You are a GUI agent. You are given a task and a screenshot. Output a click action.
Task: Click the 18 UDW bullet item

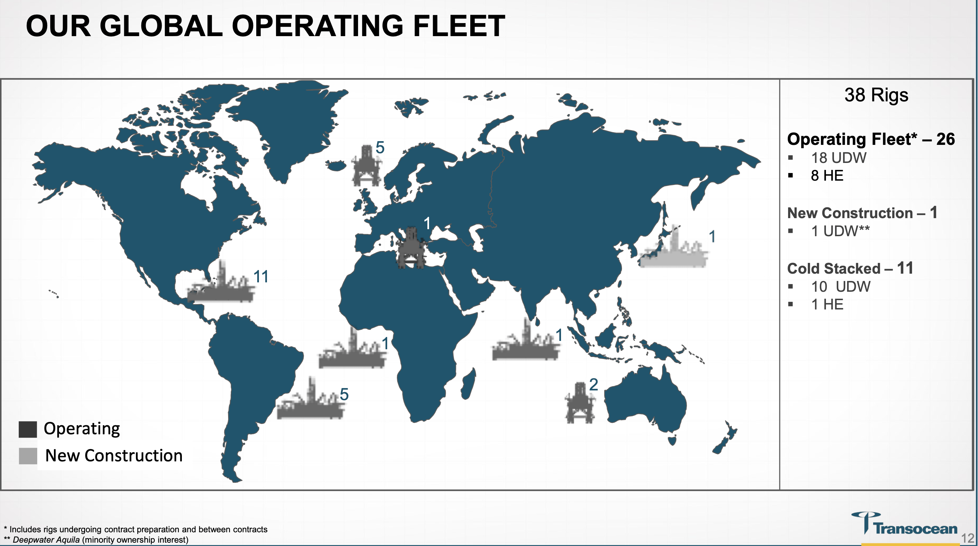pyautogui.click(x=838, y=158)
